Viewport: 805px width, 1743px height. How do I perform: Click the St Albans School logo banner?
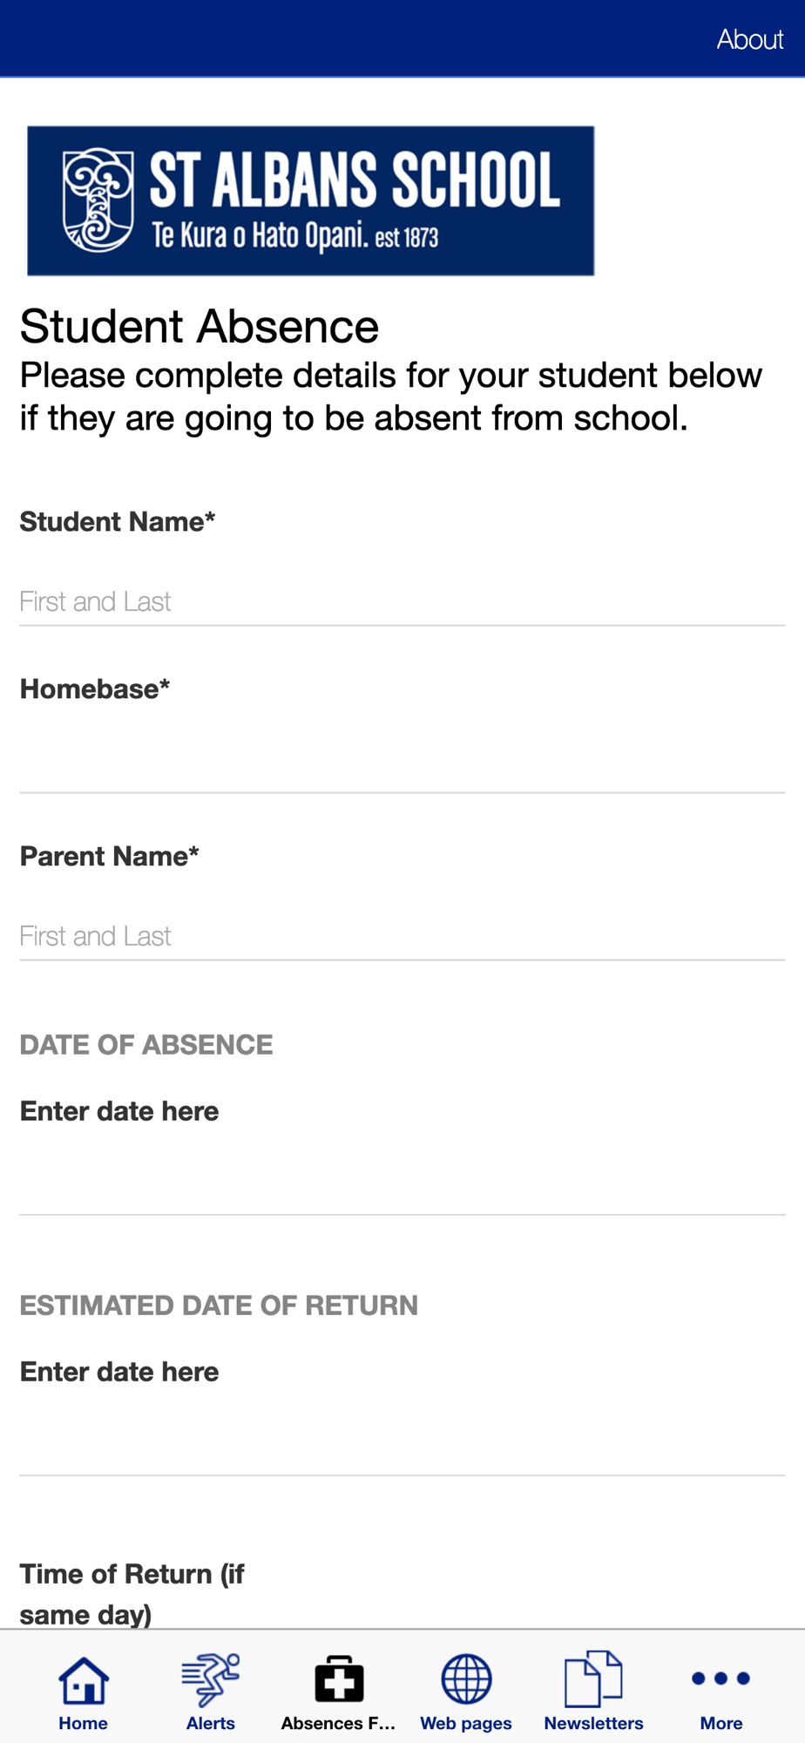(x=311, y=201)
